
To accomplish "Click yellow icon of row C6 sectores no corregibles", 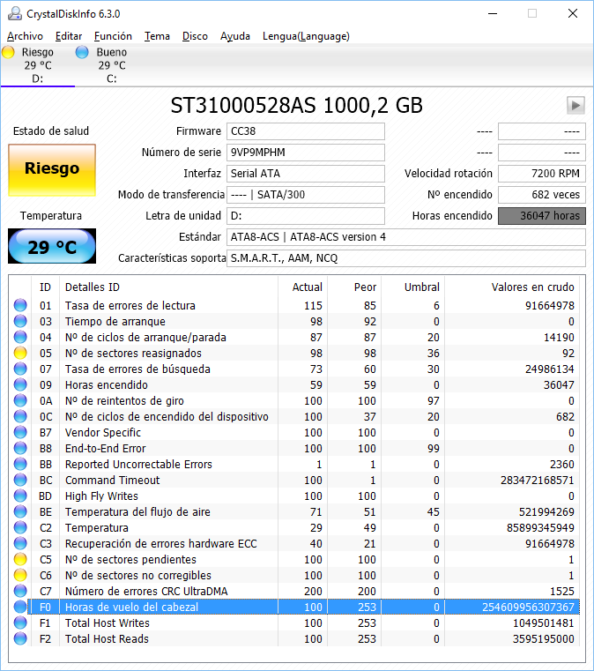I will 20,575.
